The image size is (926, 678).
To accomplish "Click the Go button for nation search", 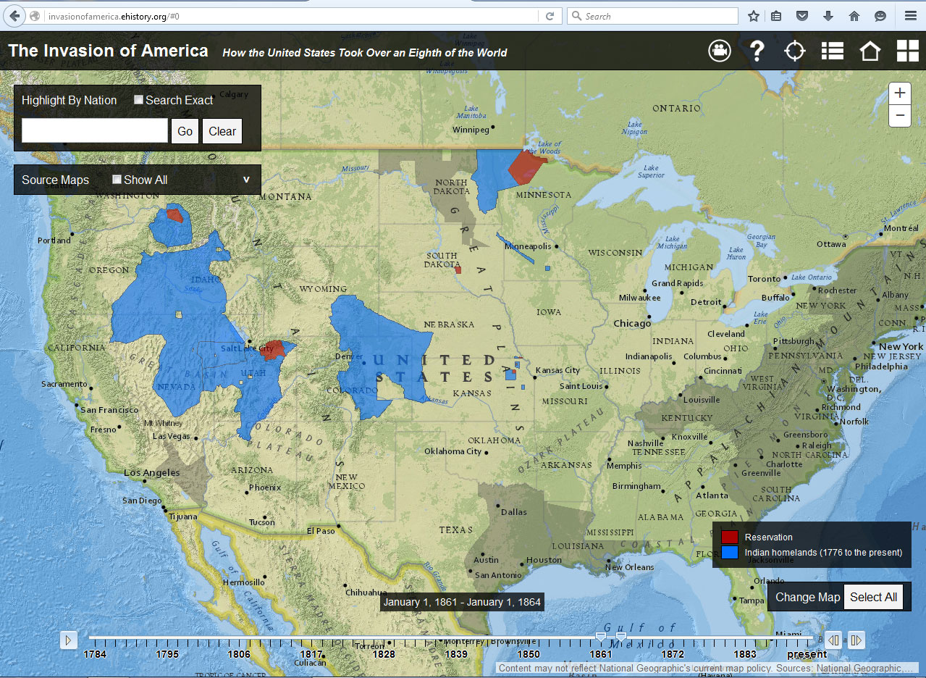I will point(185,131).
